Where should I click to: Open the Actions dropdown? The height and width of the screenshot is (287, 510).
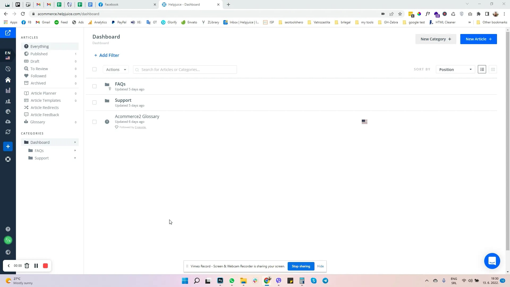(x=116, y=69)
